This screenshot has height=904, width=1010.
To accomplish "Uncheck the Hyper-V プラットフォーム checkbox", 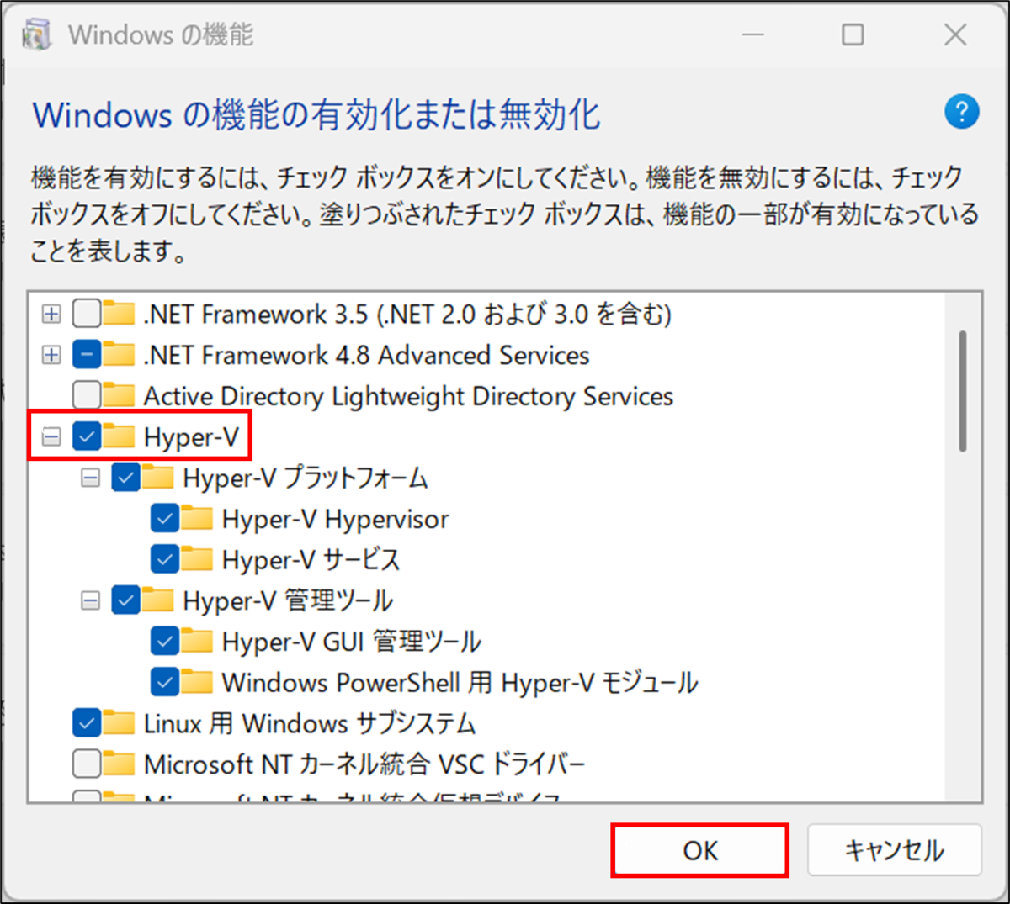I will 125,478.
